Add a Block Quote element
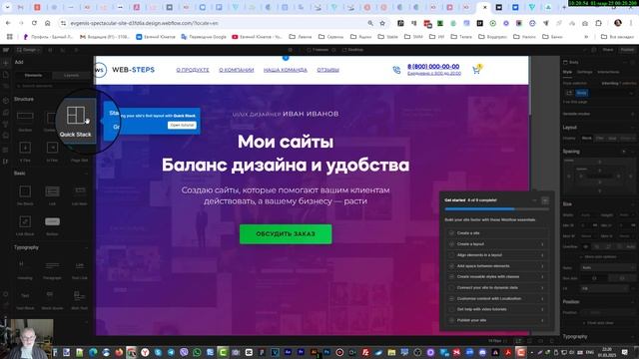Viewport: 639px width, 359px height. [52, 299]
